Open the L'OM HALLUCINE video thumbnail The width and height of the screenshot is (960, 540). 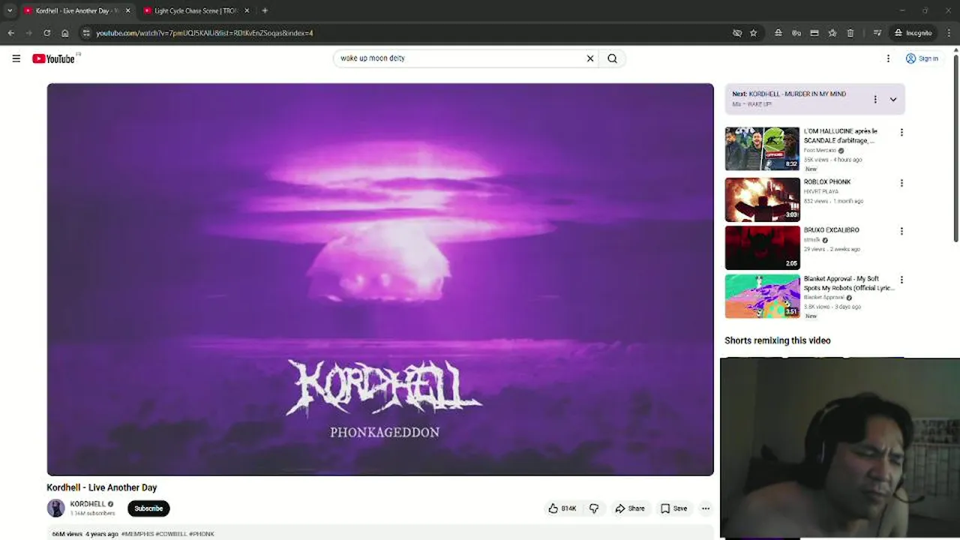pos(762,148)
